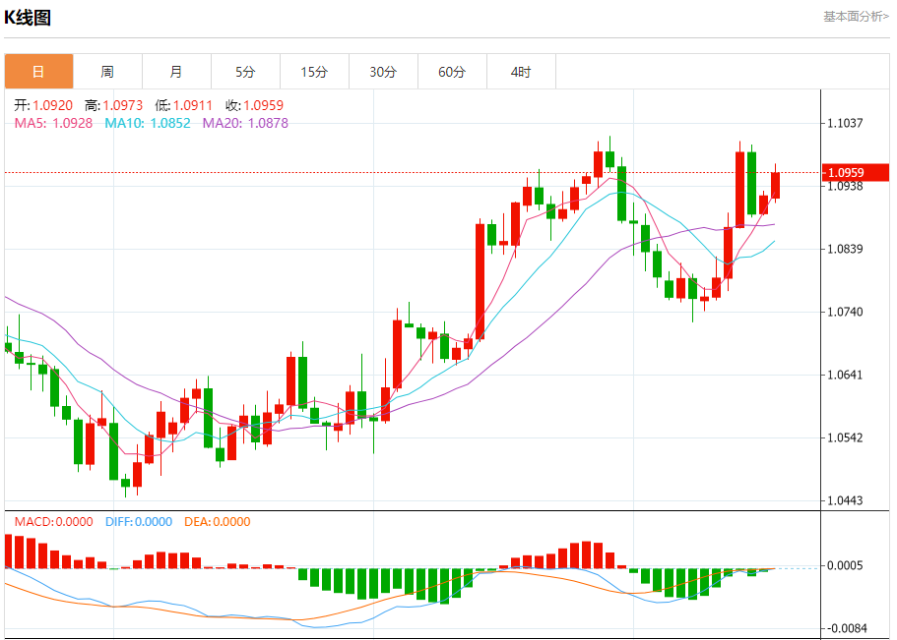Click the 收:1.0959 close price value

[255, 105]
